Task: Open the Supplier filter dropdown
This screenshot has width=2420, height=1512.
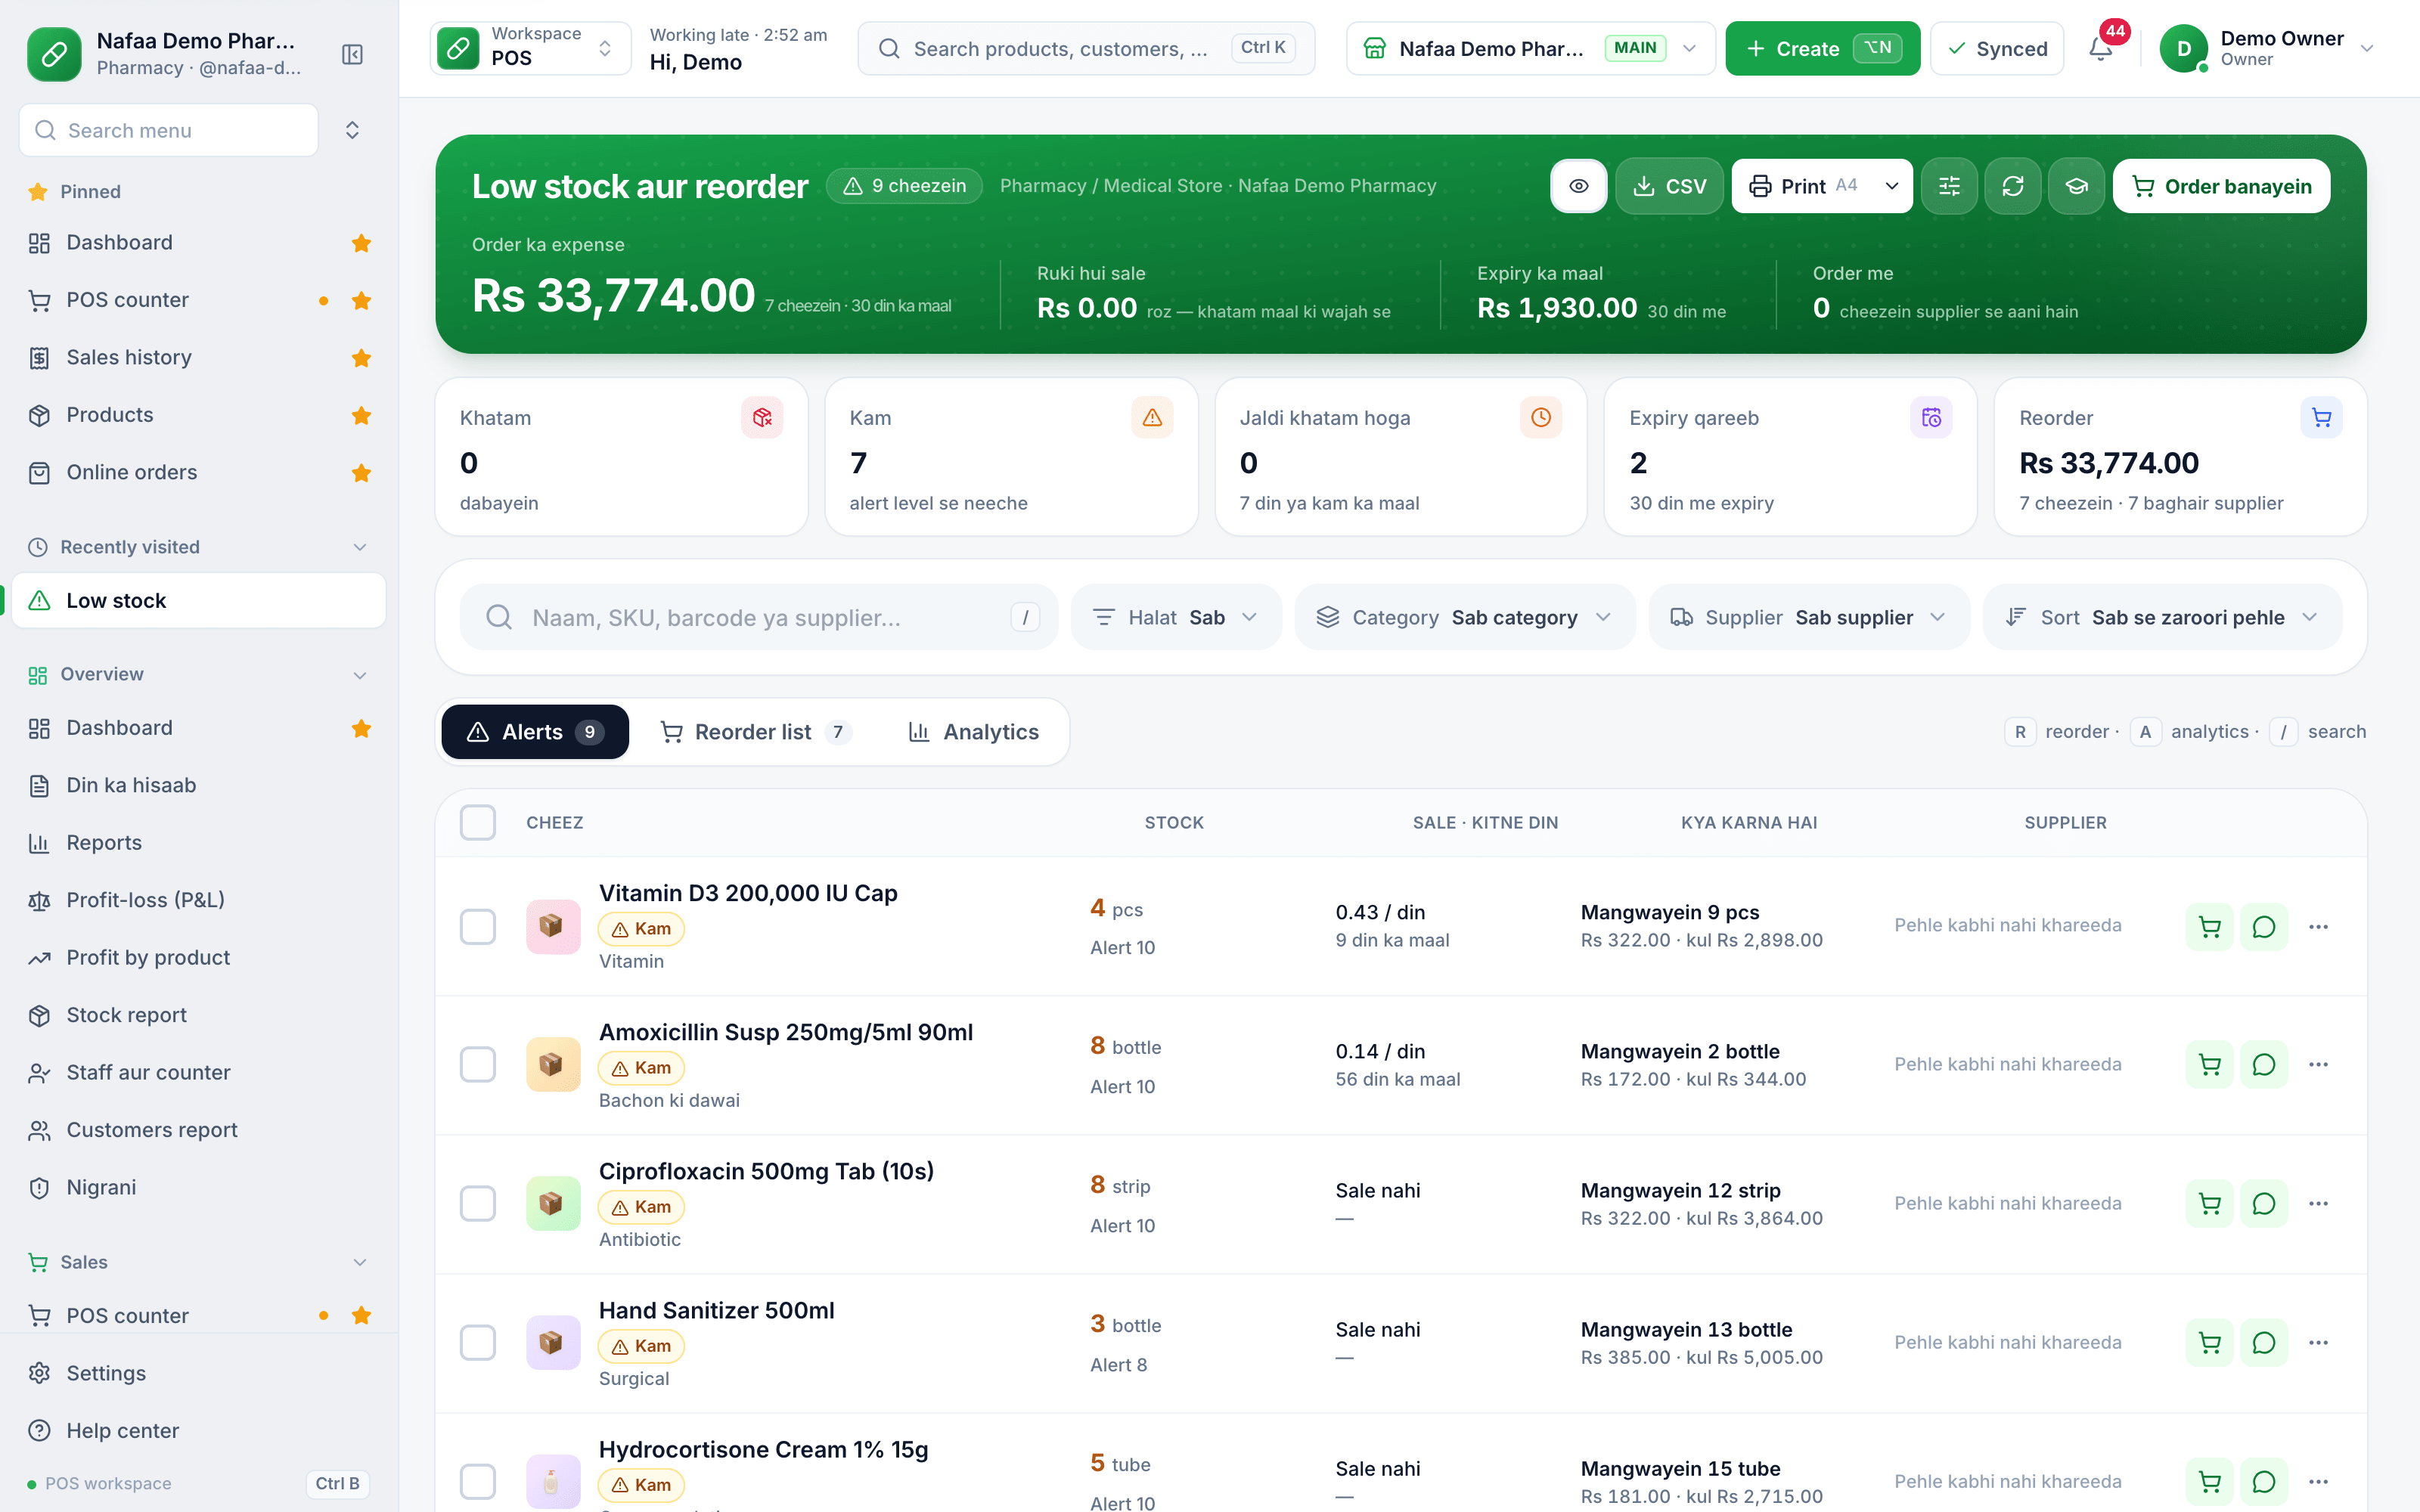Action: click(1808, 617)
